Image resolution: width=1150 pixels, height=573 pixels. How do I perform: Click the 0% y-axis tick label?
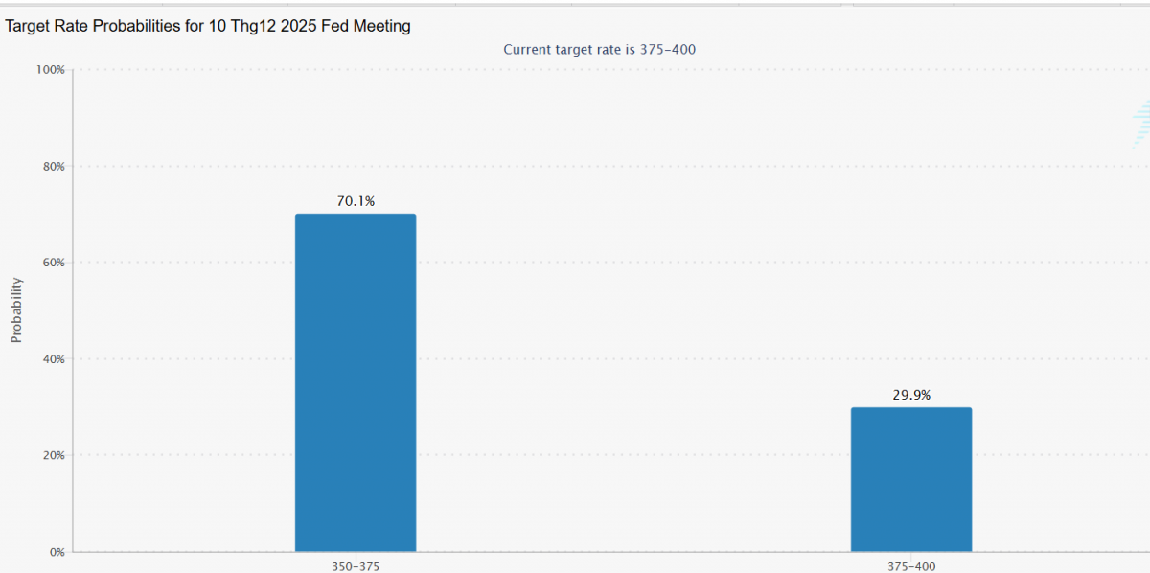pos(57,552)
